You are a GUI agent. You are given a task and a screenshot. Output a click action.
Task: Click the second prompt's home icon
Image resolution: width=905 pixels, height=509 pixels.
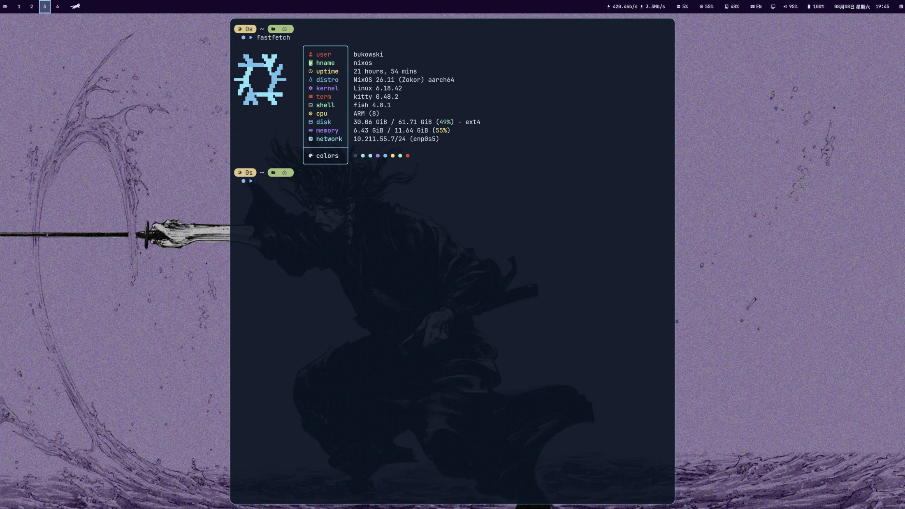pyautogui.click(x=284, y=172)
